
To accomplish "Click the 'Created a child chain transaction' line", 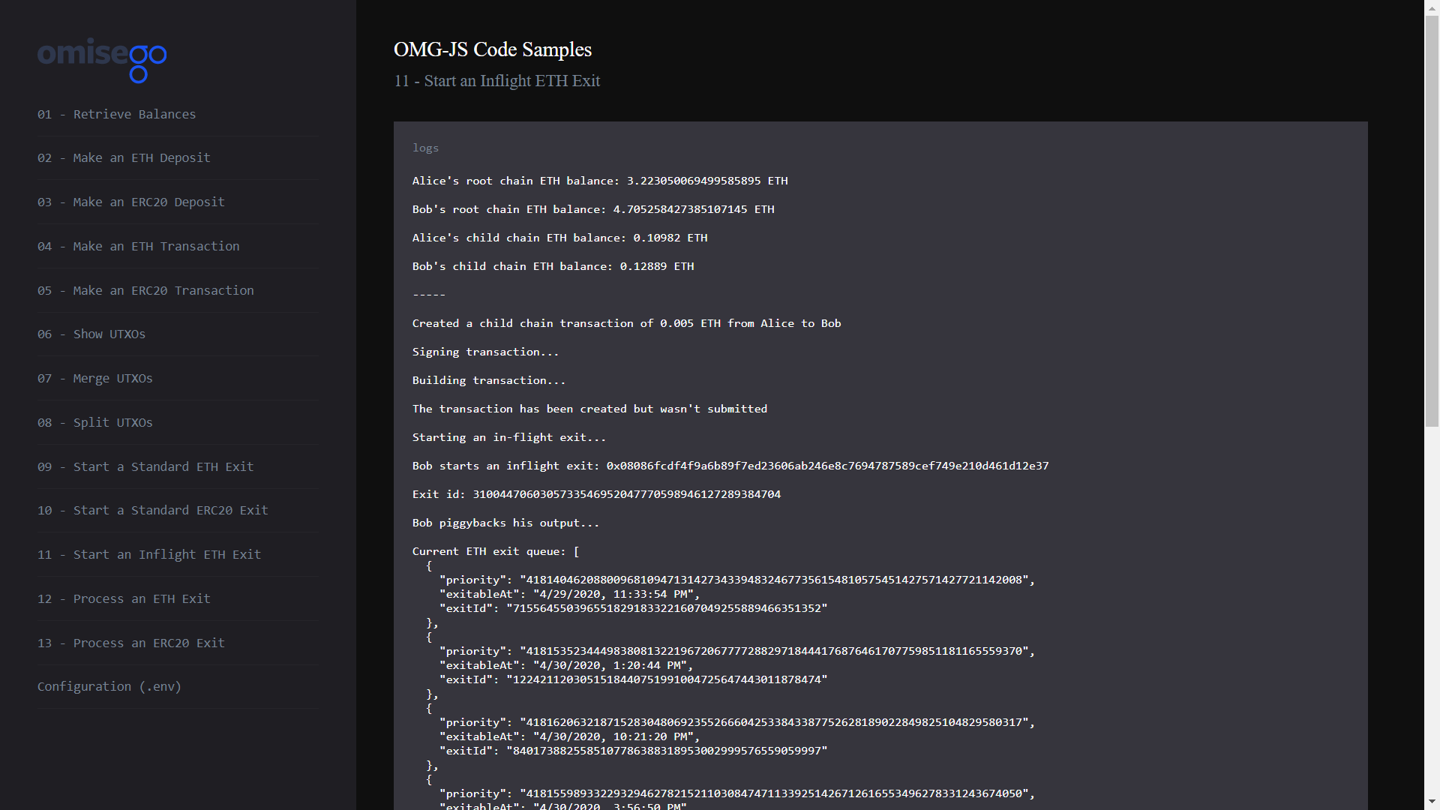I will [x=627, y=323].
